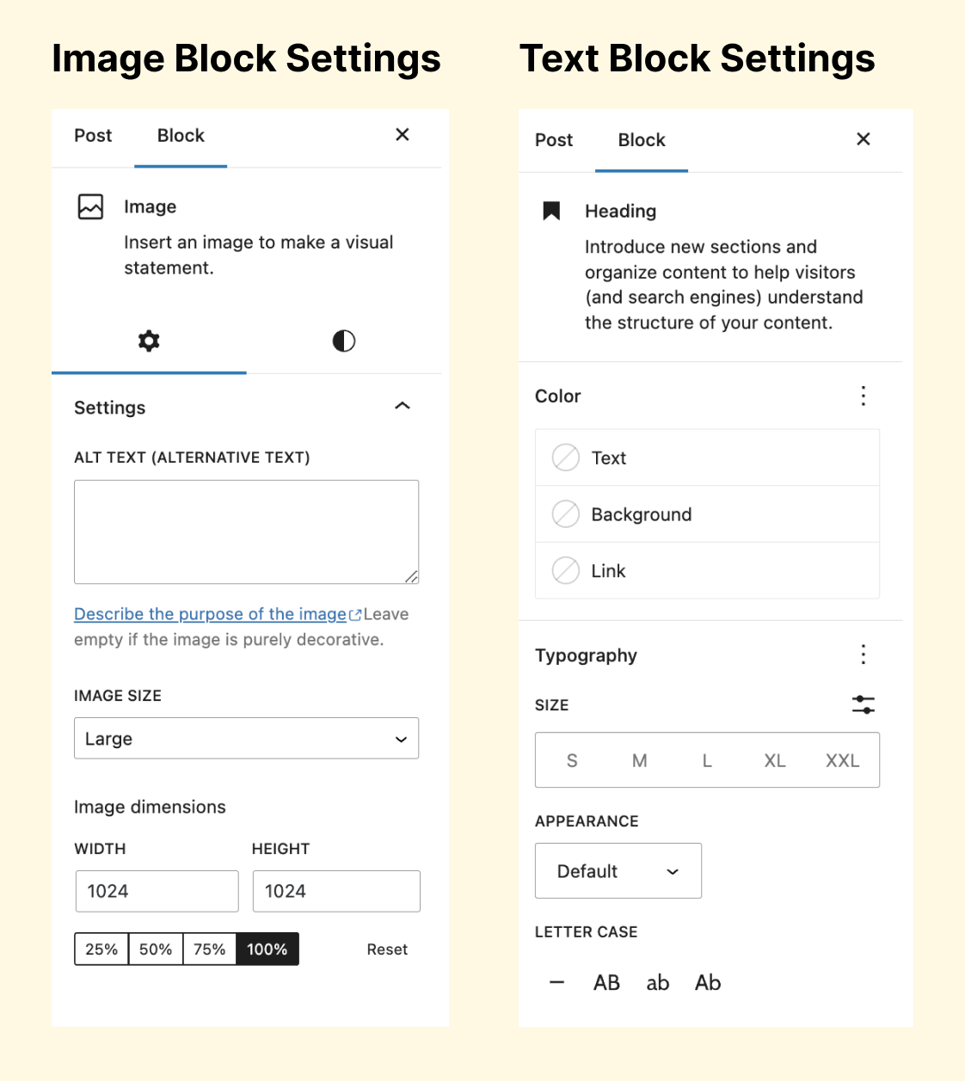
Task: Open the Appearance dropdown showing Default
Action: [x=618, y=870]
